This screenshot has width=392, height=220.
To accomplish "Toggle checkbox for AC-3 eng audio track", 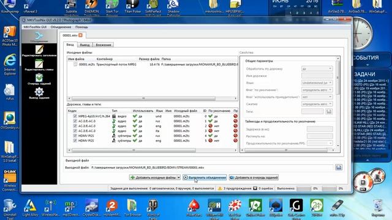I will click(75, 126).
